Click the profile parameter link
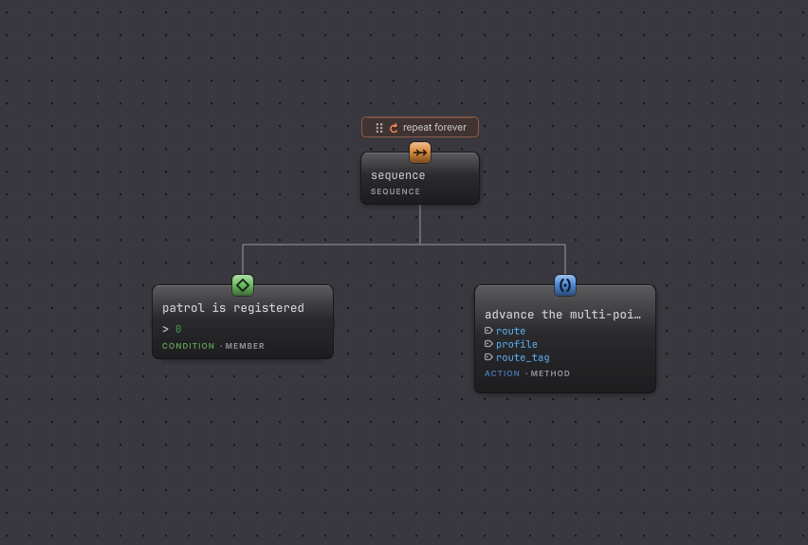The width and height of the screenshot is (808, 545). [516, 344]
